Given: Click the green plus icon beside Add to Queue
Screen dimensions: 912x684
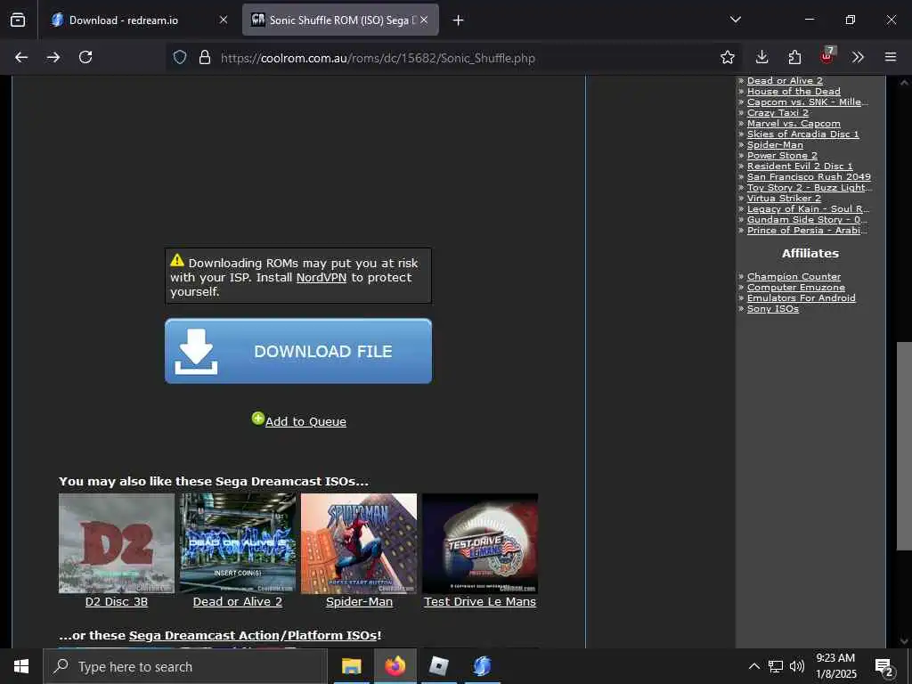Looking at the screenshot, I should pos(257,419).
